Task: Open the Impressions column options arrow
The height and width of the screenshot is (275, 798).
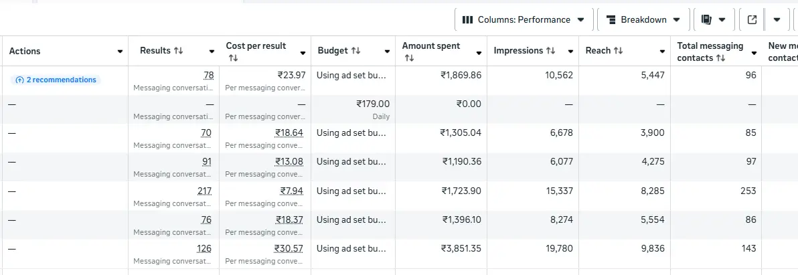Action: point(570,52)
